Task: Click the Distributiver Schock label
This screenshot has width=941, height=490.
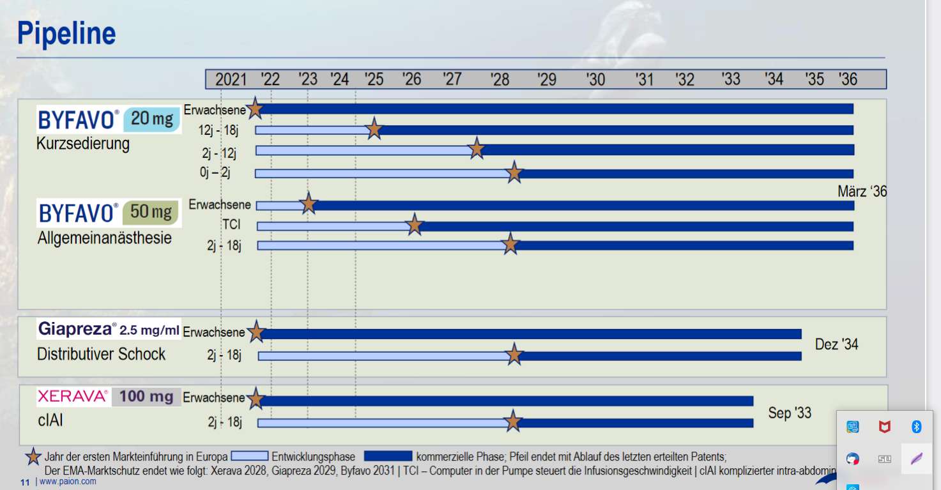Action: click(102, 355)
